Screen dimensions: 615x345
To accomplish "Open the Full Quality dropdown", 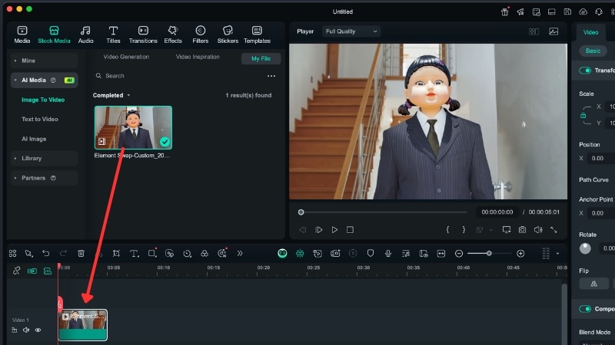I will tap(351, 31).
